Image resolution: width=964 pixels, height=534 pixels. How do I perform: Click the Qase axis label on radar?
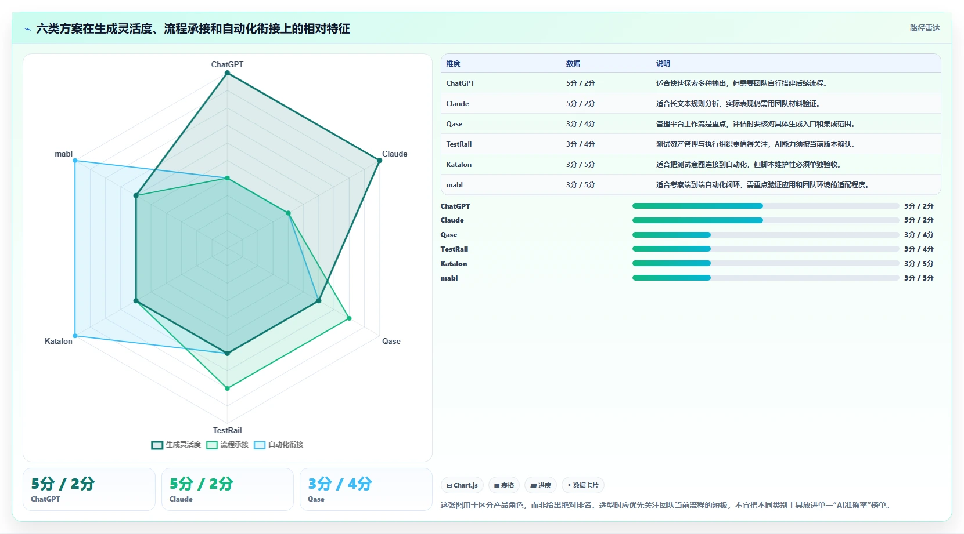tap(391, 341)
